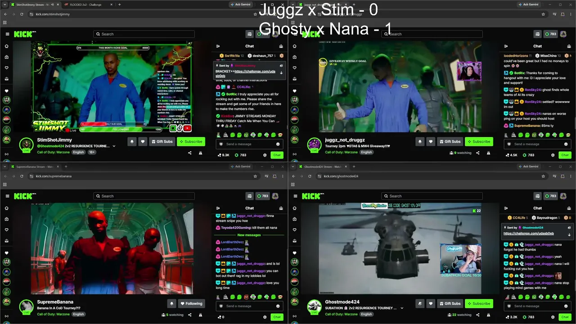
Task: Open tab search dropdown in Ghostmode424 window
Action: (x=293, y=166)
